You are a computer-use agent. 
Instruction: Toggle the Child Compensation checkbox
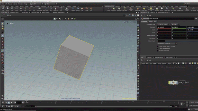click(158, 48)
